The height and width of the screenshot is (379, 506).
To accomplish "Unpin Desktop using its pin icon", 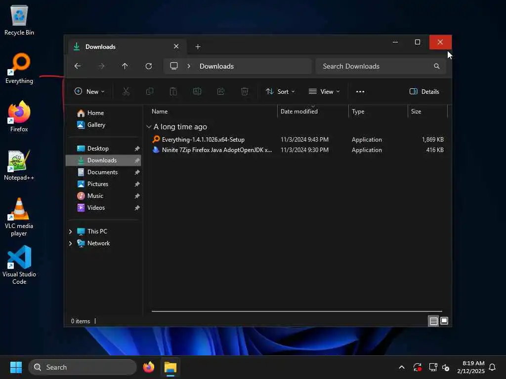I will coord(137,149).
